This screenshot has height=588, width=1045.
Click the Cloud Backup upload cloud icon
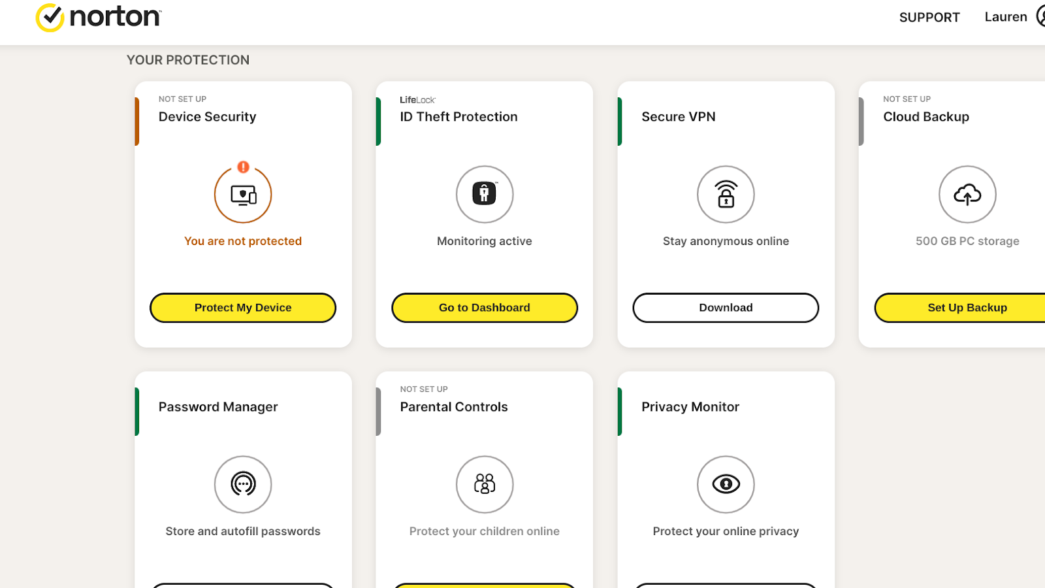tap(967, 194)
